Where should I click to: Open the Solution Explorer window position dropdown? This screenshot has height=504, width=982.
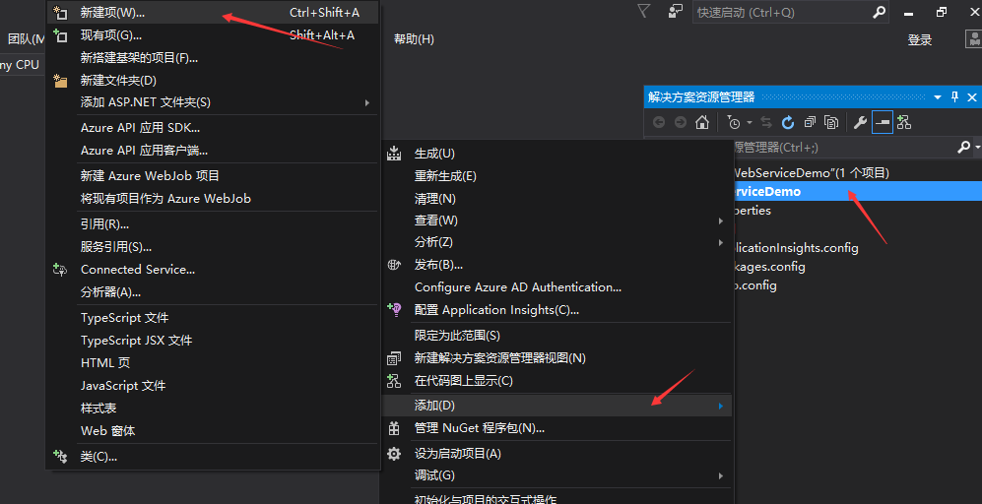(x=938, y=97)
